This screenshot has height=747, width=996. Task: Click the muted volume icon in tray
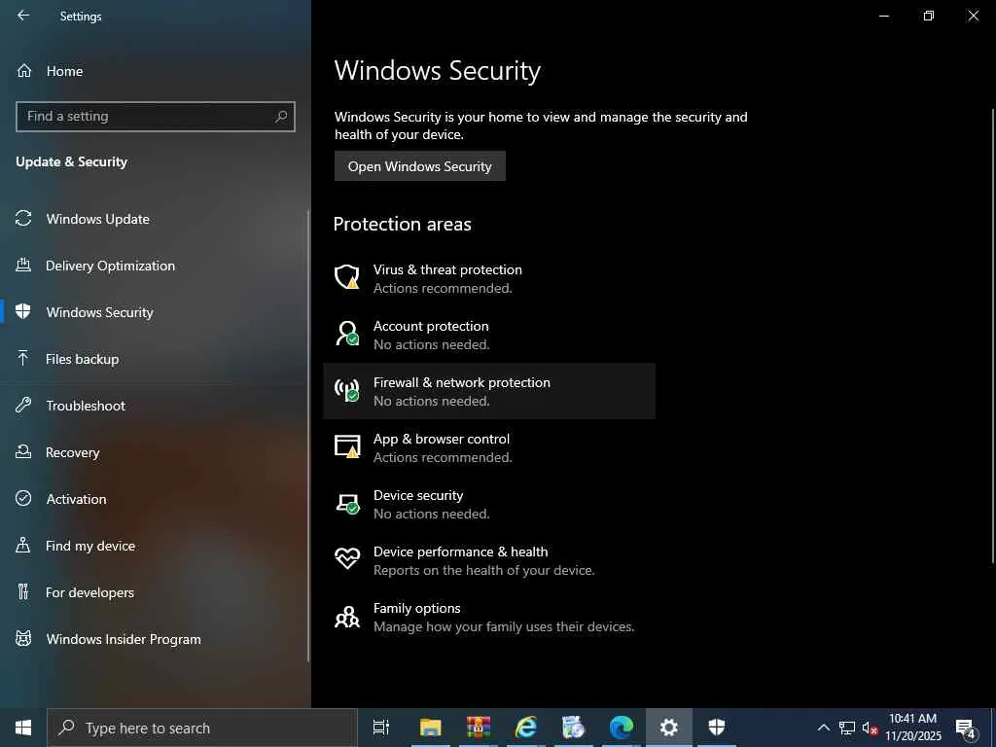870,728
